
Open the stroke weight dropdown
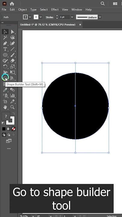tap(72, 17)
